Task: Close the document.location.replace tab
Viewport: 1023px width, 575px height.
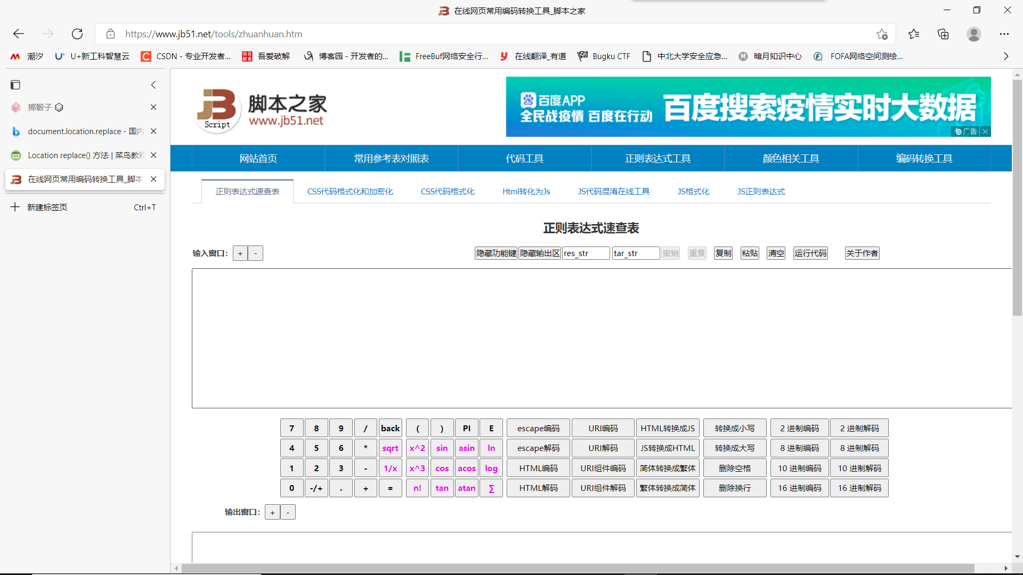Action: tap(153, 131)
